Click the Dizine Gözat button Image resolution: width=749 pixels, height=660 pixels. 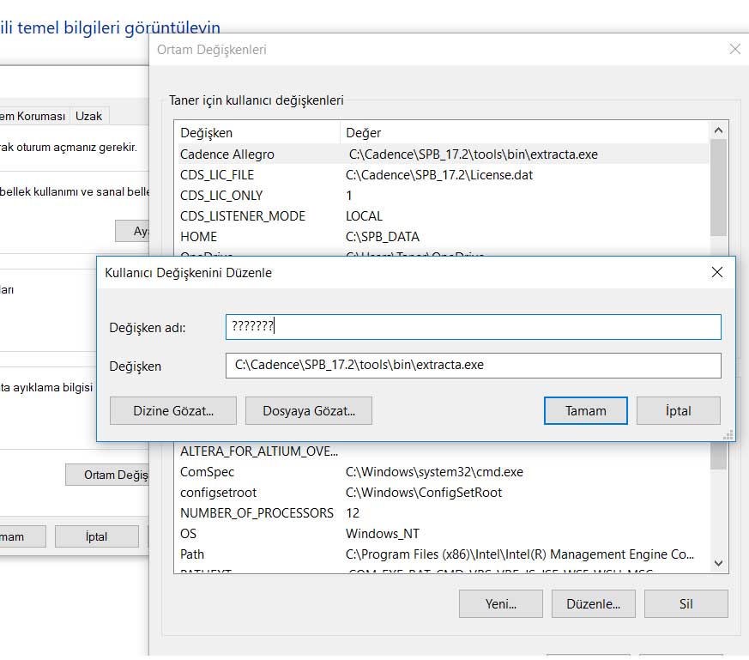click(172, 411)
